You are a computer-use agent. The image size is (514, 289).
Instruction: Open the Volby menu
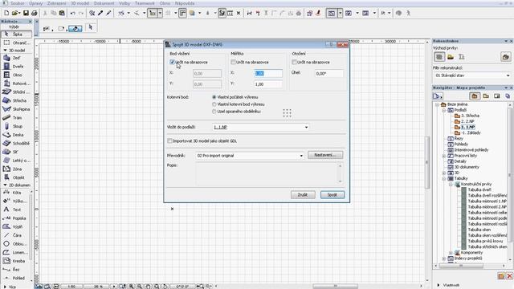coord(124,3)
